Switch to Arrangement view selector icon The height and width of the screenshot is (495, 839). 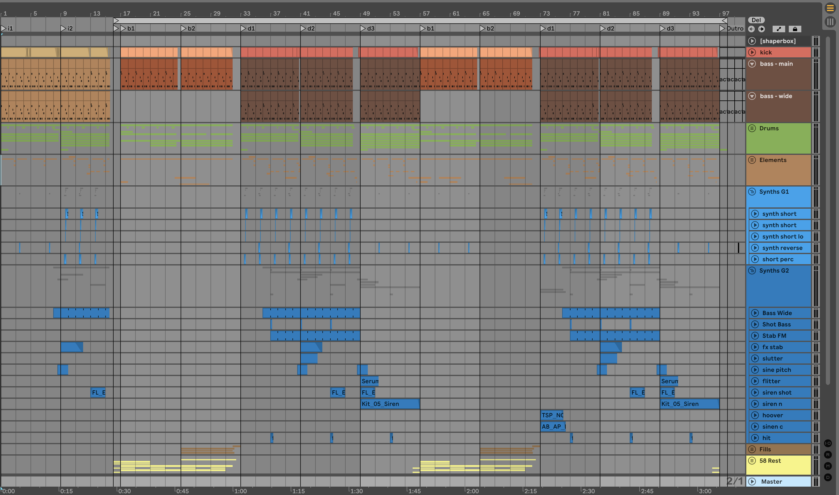coord(830,8)
